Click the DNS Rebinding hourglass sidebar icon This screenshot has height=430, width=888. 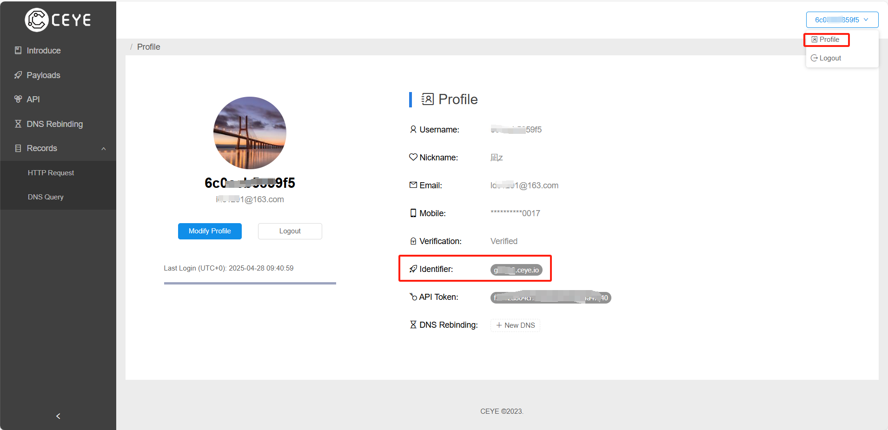point(18,124)
